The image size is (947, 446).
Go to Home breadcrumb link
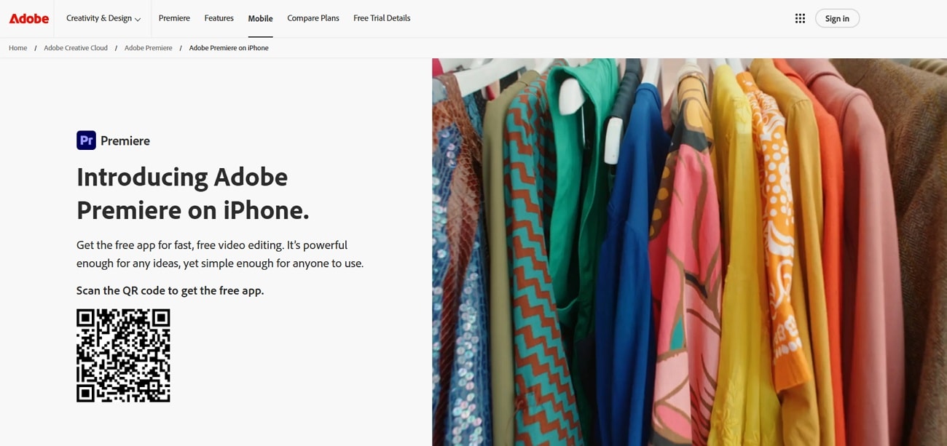[x=18, y=48]
